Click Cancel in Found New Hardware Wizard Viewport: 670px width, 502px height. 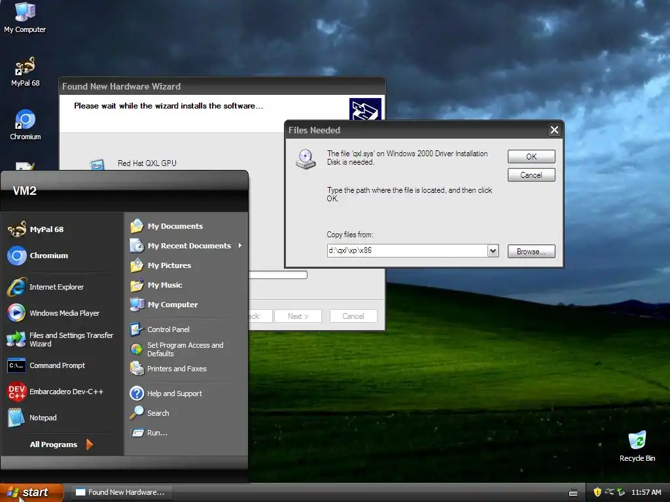click(353, 316)
